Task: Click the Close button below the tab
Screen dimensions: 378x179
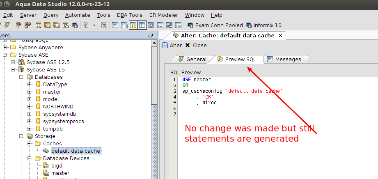Action: pyautogui.click(x=196, y=45)
